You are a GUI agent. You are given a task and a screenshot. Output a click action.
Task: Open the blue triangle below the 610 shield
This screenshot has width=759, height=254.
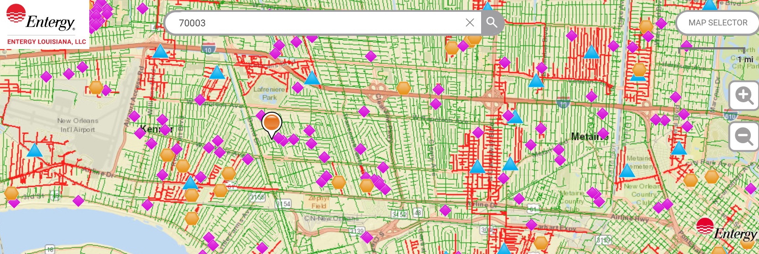tap(679, 148)
